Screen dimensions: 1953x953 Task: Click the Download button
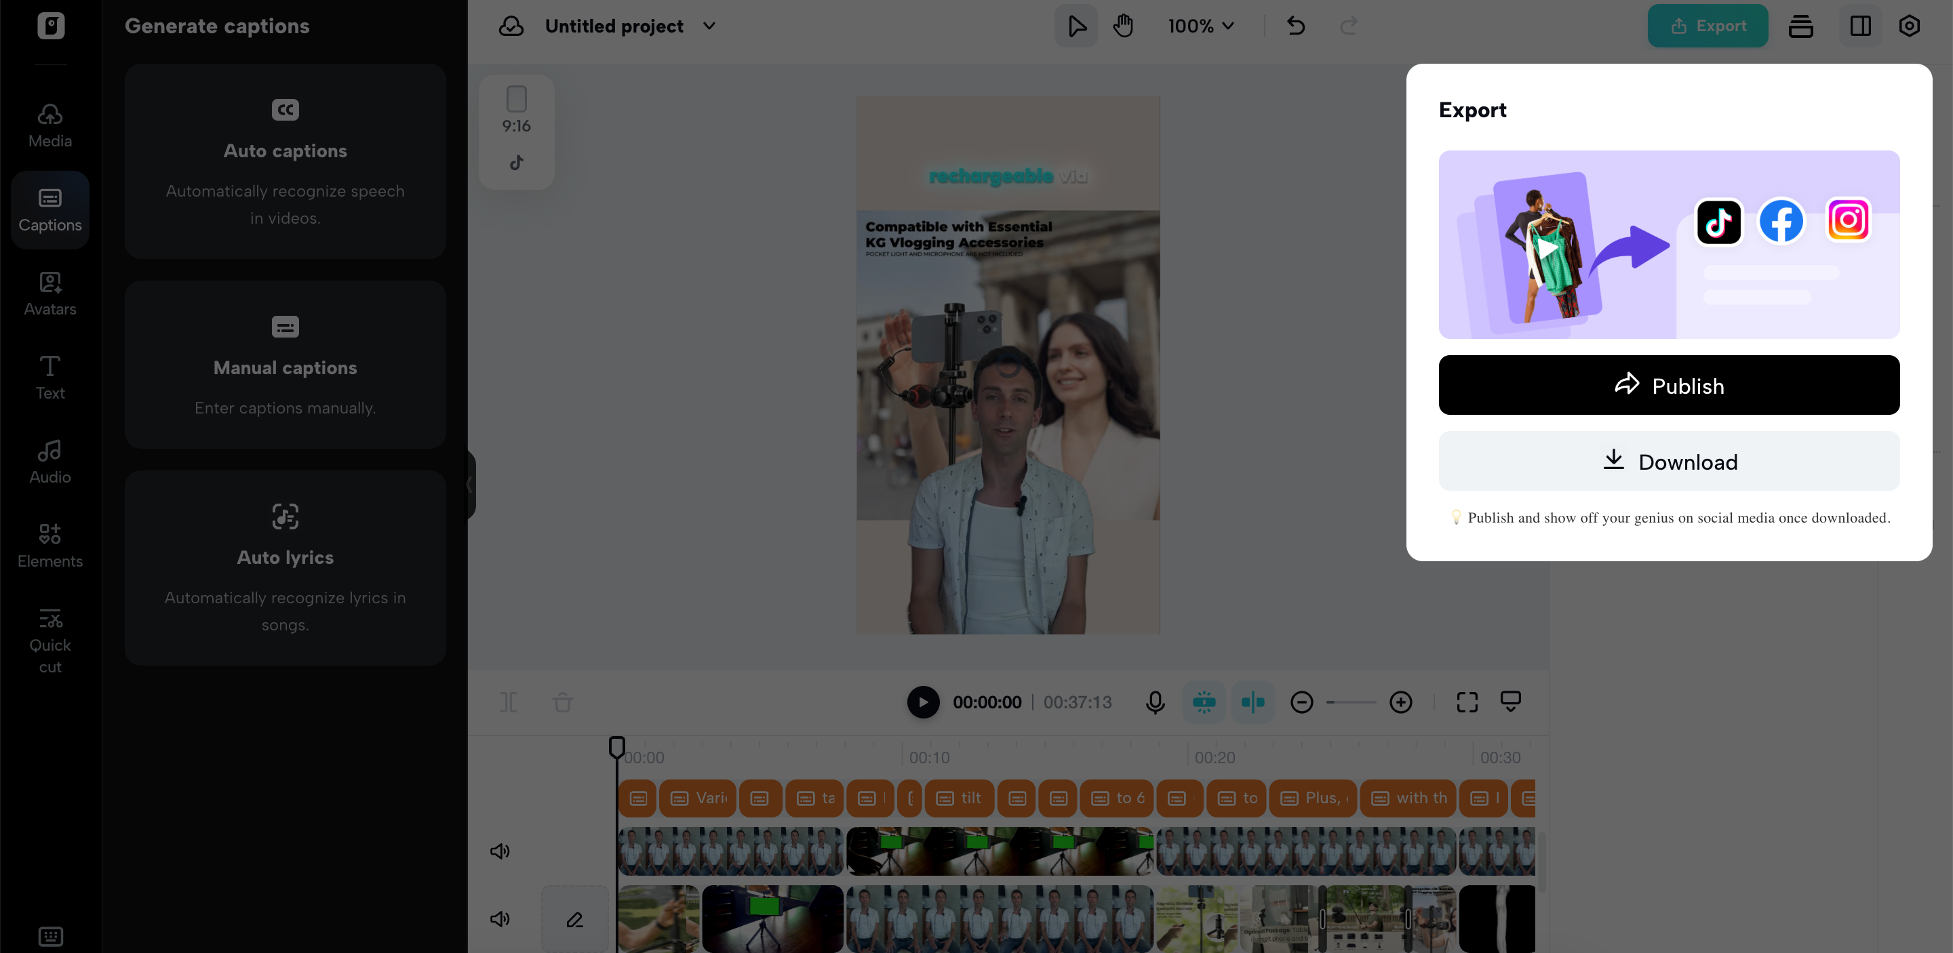coord(1669,461)
